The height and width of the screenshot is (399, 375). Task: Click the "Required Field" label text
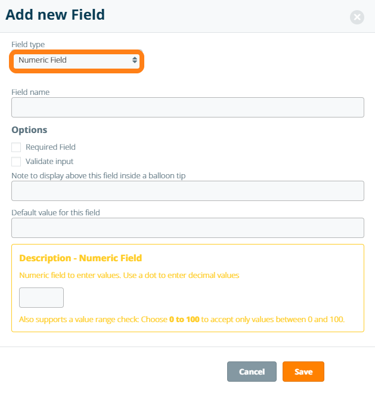click(51, 147)
